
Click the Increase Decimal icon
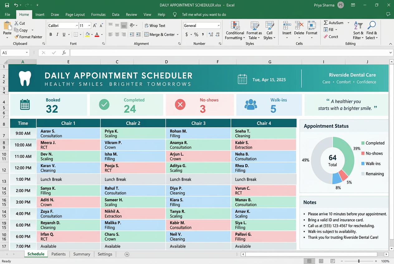(x=211, y=35)
